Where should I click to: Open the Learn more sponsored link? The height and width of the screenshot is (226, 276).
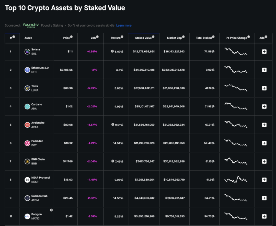(124, 26)
